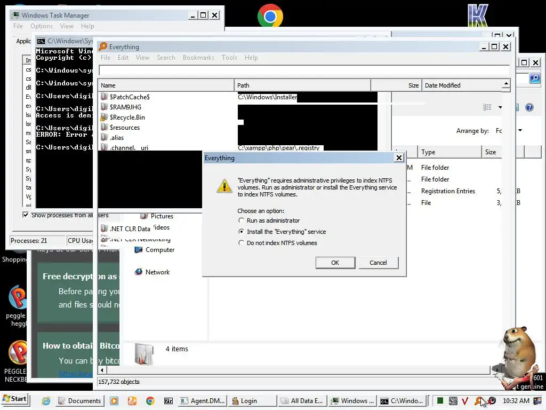Confirm the dialog with OK
Screen dimensions: 546x410
click(335, 263)
